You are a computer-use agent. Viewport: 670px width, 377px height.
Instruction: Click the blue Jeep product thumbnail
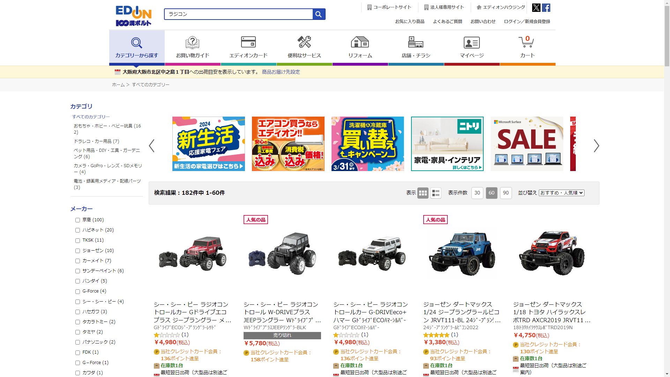462,253
